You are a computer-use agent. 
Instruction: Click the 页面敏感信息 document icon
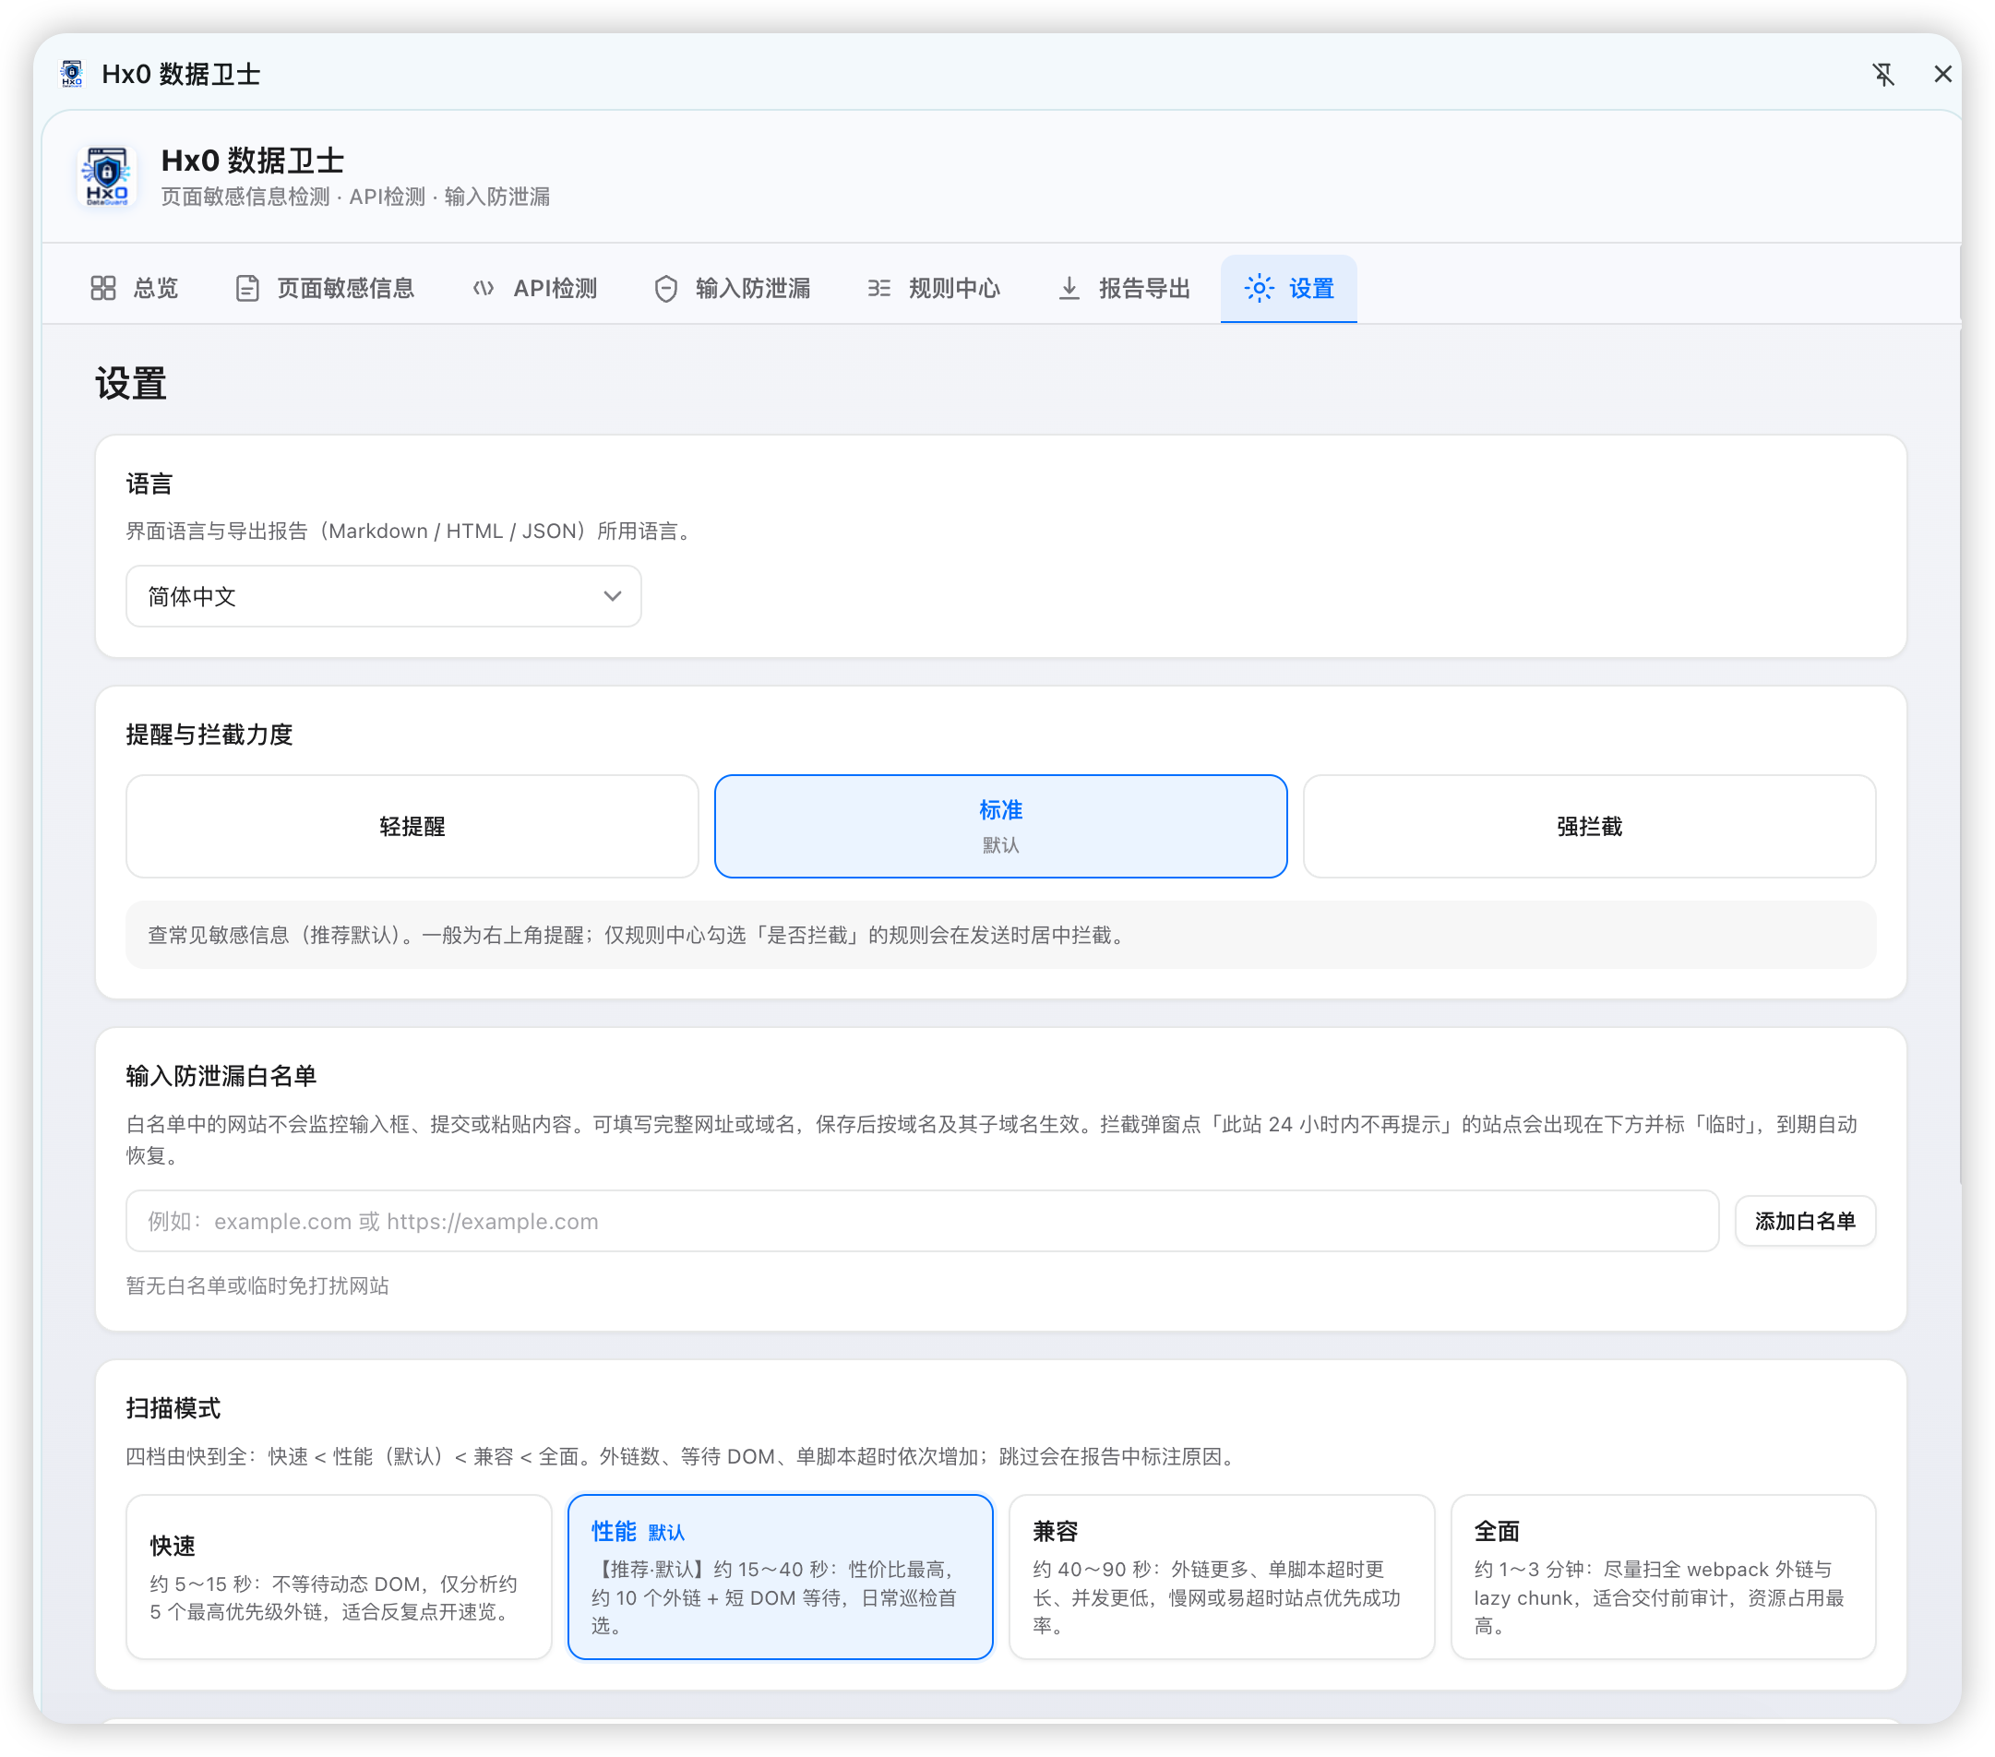pyautogui.click(x=247, y=288)
